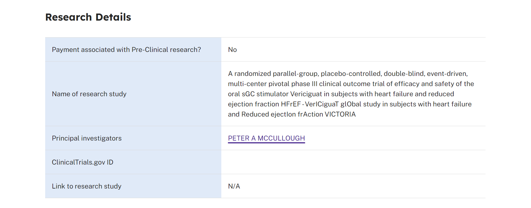Viewport: 531px width, 208px height.
Task: Click the Research Details heading
Action: [x=88, y=17]
